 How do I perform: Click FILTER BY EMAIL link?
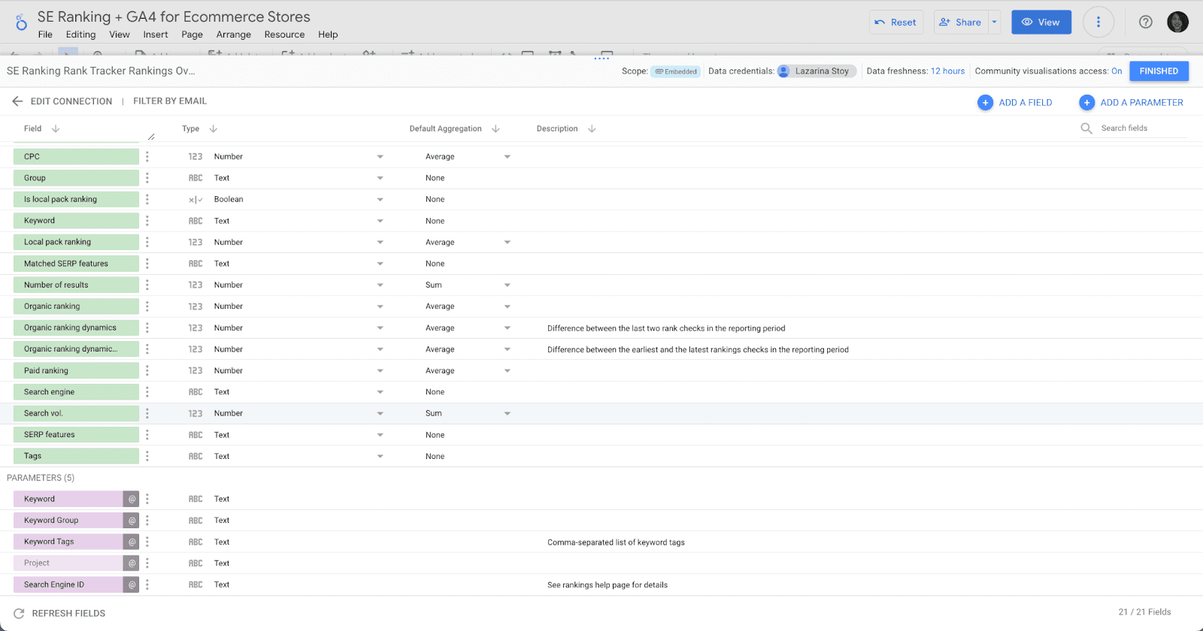170,101
